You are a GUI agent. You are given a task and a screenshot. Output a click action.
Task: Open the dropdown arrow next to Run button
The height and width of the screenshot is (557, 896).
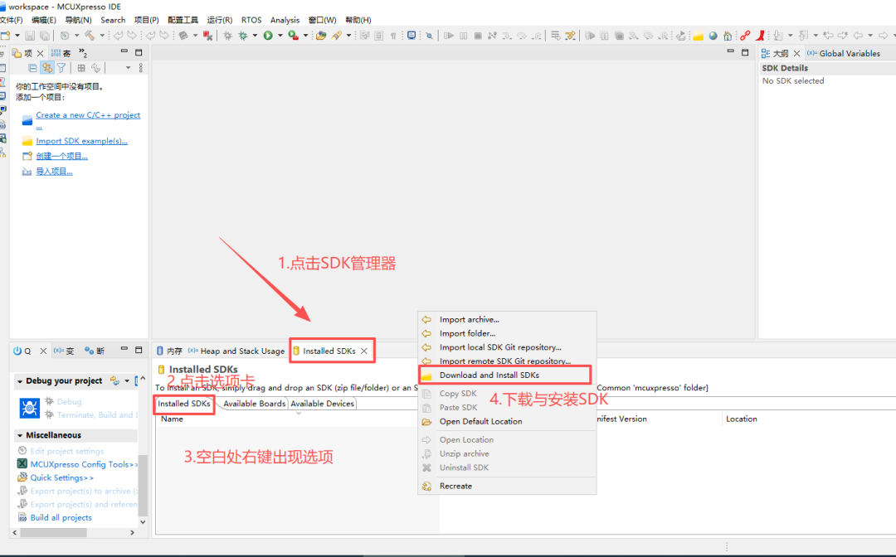click(x=280, y=36)
